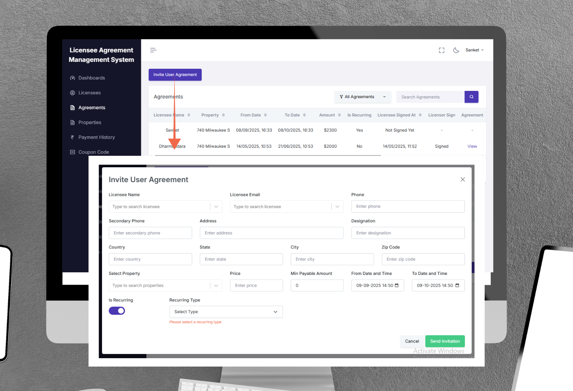Open calendar picker in To Date field
Image resolution: width=573 pixels, height=391 pixels.
457,286
